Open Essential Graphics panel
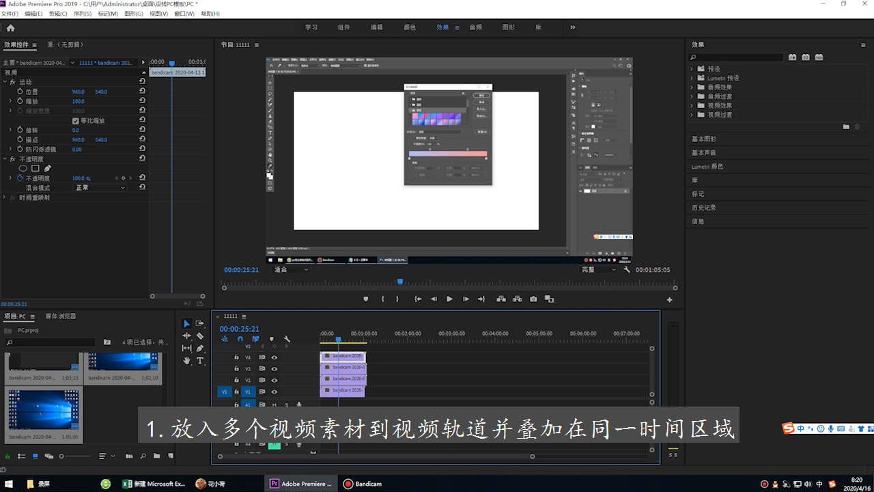 [x=703, y=139]
